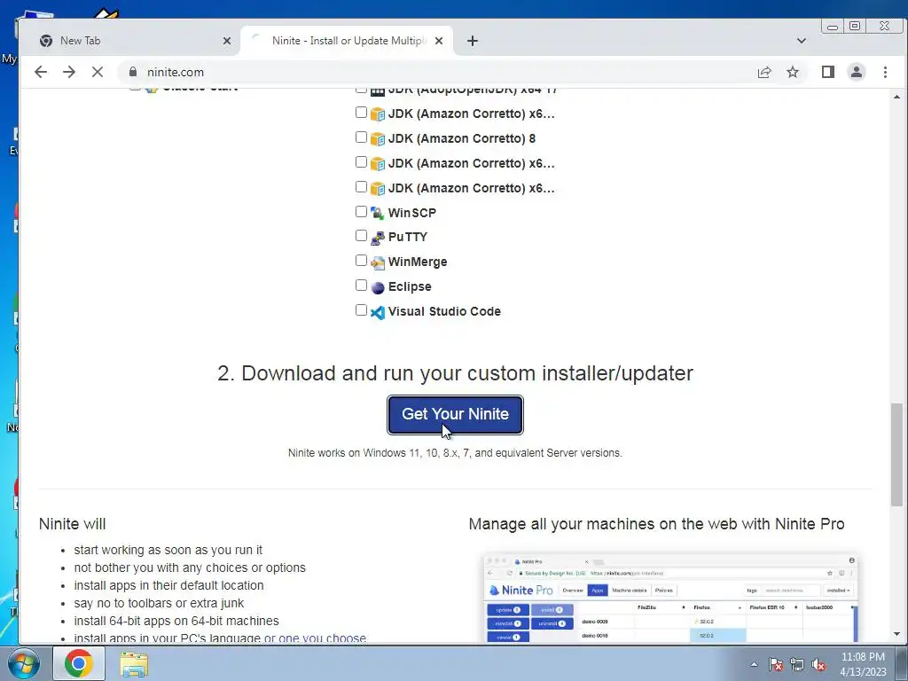Click the WinSCP app icon
The image size is (908, 681).
(378, 213)
